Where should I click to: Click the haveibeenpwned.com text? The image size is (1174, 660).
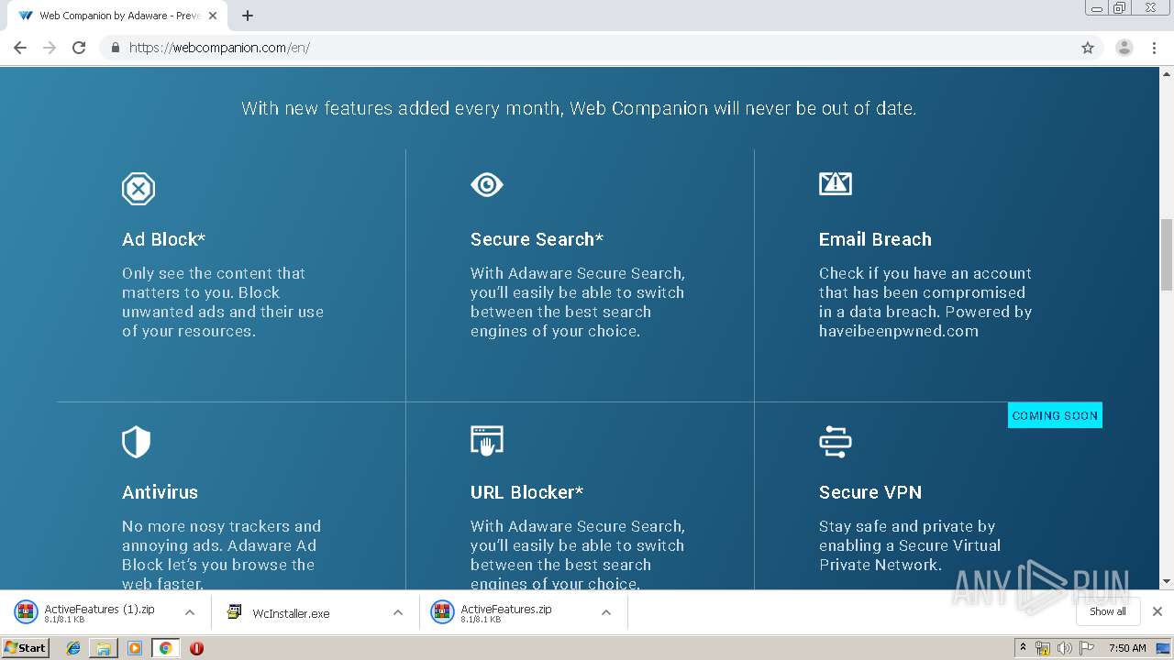(899, 331)
